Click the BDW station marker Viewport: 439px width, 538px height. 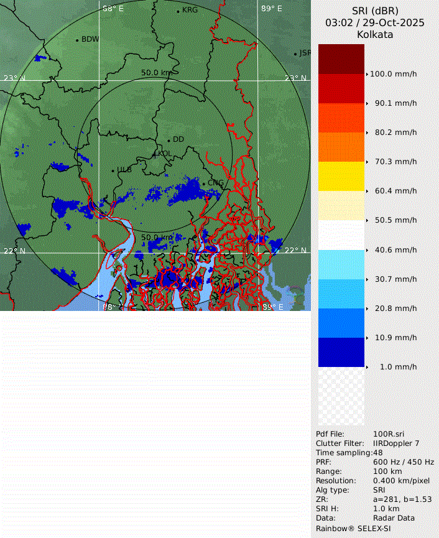click(x=77, y=40)
